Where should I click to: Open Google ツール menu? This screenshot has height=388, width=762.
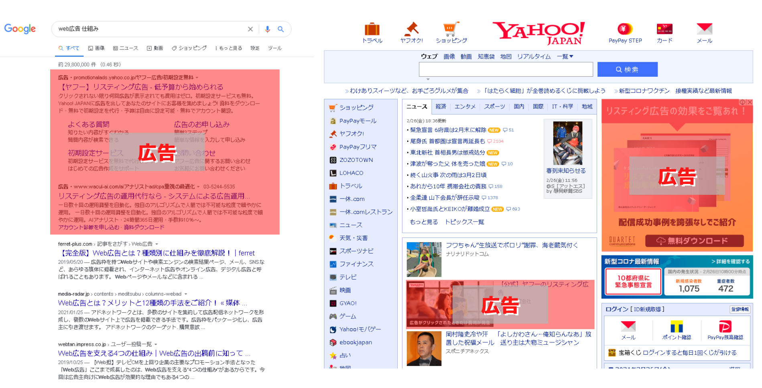[x=275, y=48]
